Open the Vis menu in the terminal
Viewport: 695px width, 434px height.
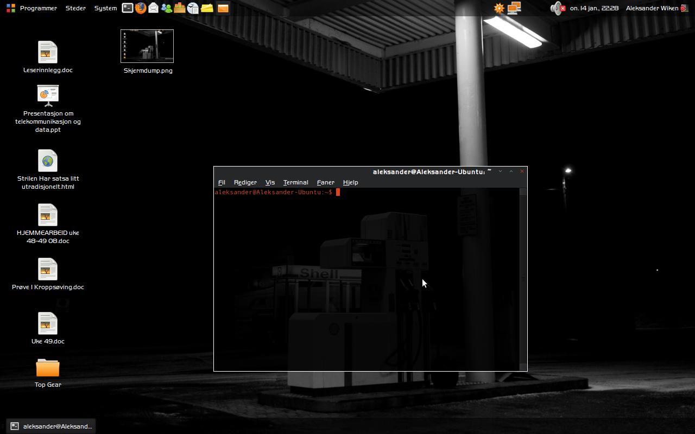(x=270, y=182)
